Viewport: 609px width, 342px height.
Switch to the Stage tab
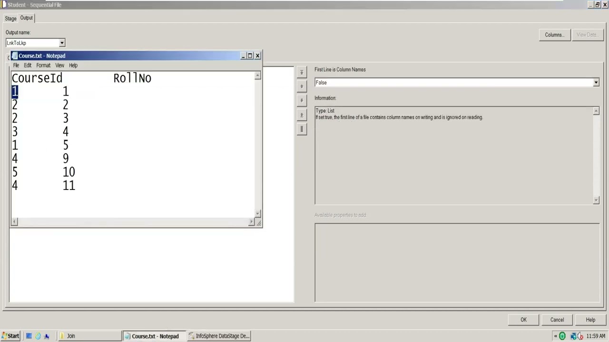point(10,19)
